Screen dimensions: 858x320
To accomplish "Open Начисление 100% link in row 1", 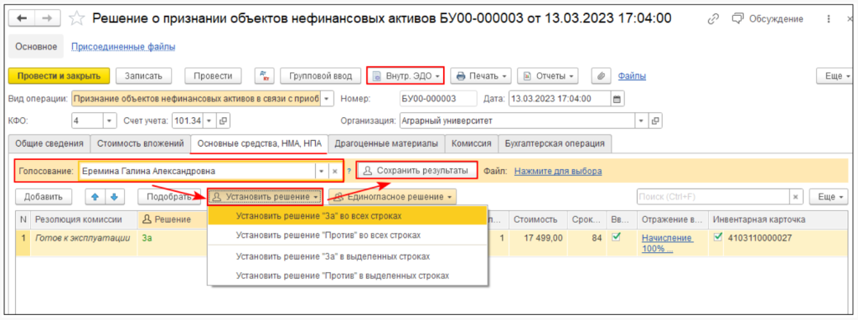I will pos(668,243).
